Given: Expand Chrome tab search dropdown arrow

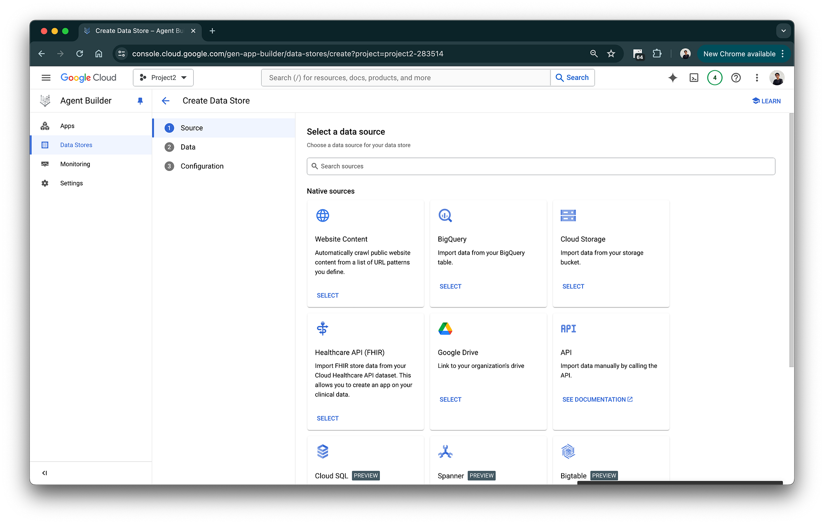Looking at the screenshot, I should tap(783, 31).
